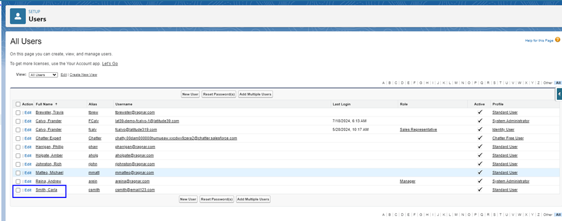Screen dimensions: 562x221
Task: Sort by the Active column header
Action: coord(480,104)
